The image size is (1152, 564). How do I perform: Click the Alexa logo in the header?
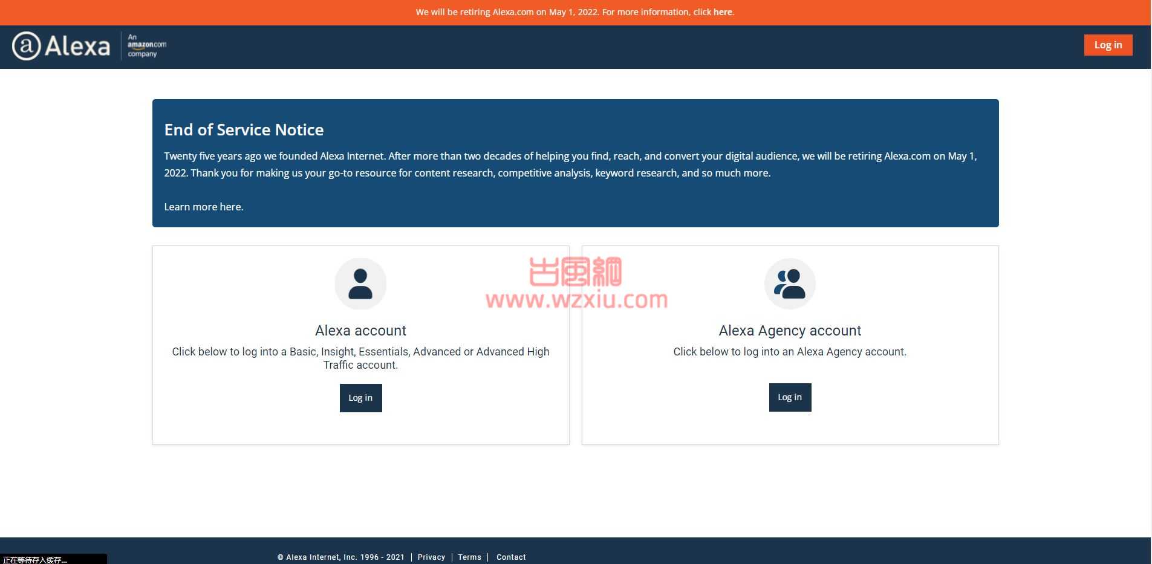[x=61, y=46]
